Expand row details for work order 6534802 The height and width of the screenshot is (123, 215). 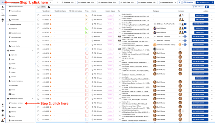click(x=212, y=111)
